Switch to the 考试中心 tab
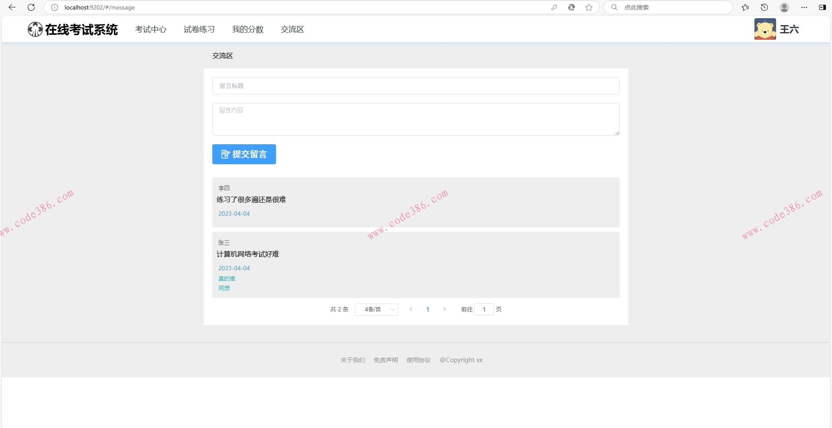The image size is (832, 428). click(151, 29)
